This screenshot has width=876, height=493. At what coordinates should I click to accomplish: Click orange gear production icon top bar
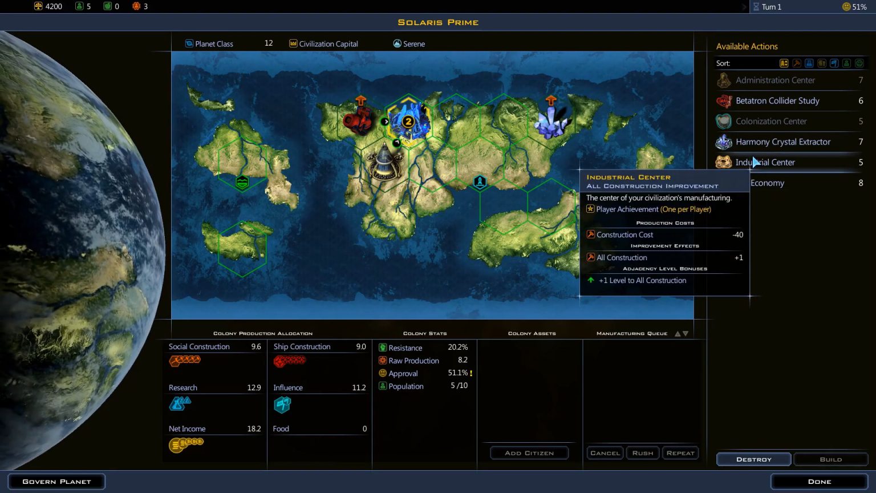[136, 6]
